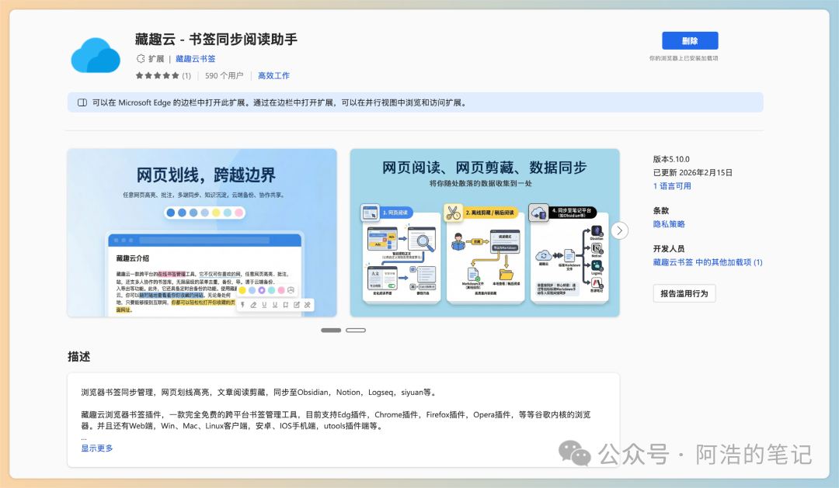Click the 版本5.10.0 text
The width and height of the screenshot is (839, 488).
671,159
